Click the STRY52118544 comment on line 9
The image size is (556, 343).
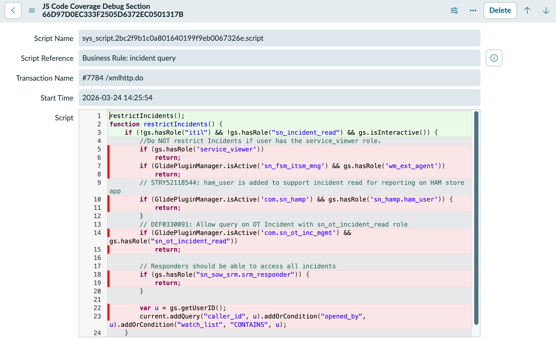coord(287,187)
